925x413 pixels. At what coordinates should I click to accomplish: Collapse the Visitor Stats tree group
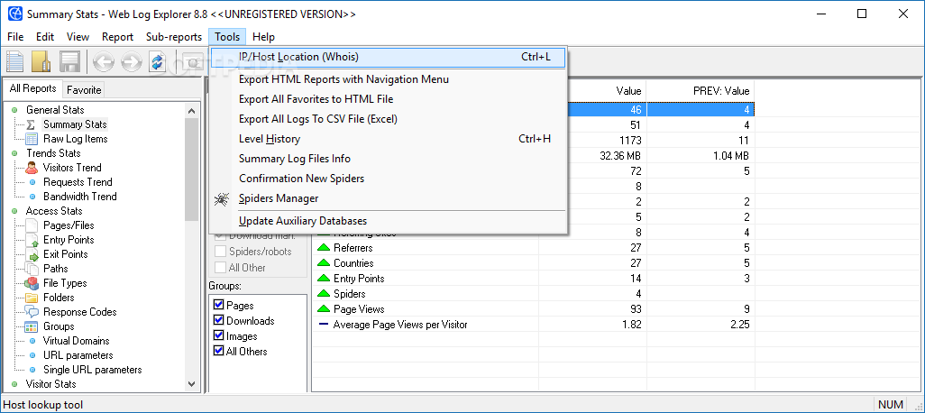[x=14, y=384]
